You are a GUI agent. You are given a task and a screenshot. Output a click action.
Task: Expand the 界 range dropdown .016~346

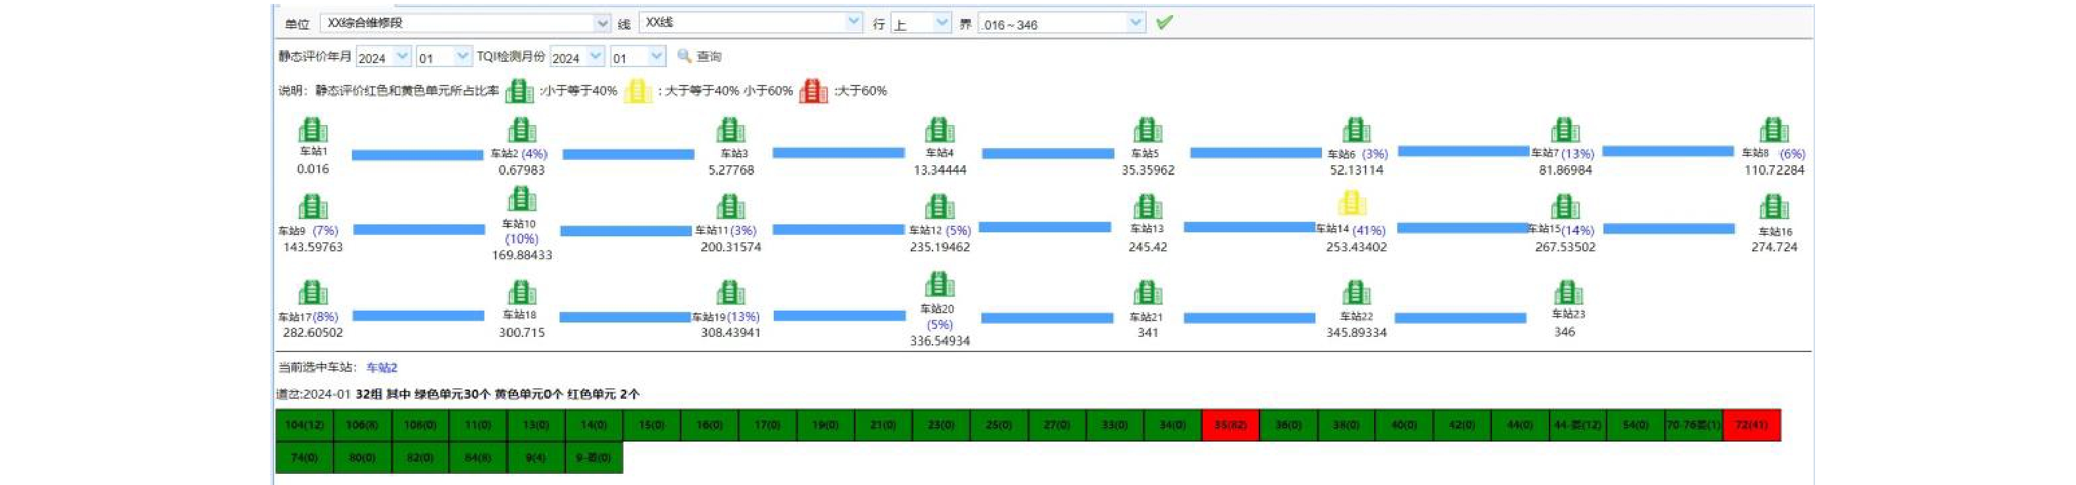pyautogui.click(x=1060, y=23)
